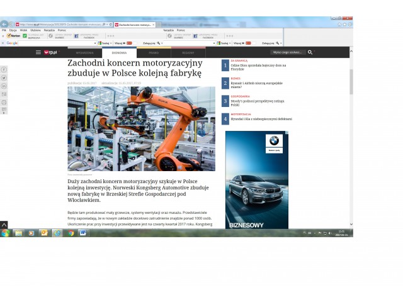Screen dimensions: 403x302
Task: Print article using sidebar printer icon
Action: tap(4, 101)
